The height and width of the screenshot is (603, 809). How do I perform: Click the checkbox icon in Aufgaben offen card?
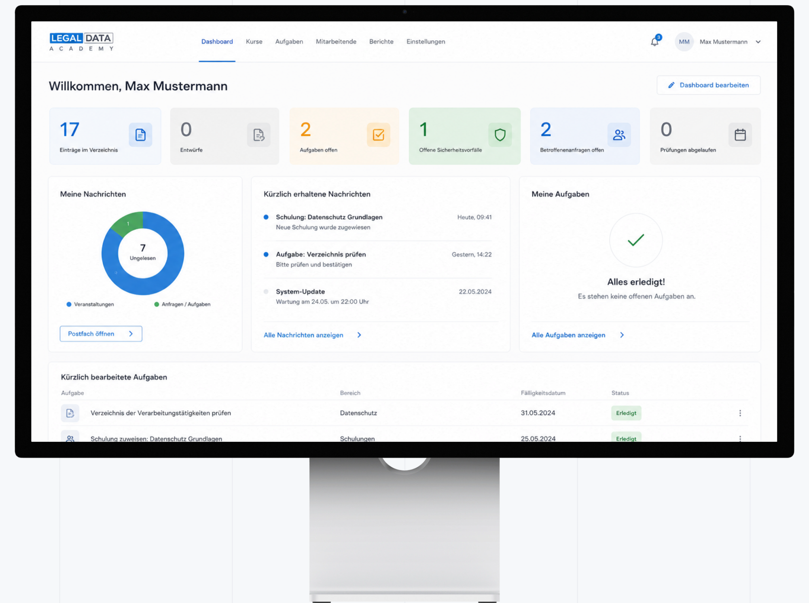378,135
